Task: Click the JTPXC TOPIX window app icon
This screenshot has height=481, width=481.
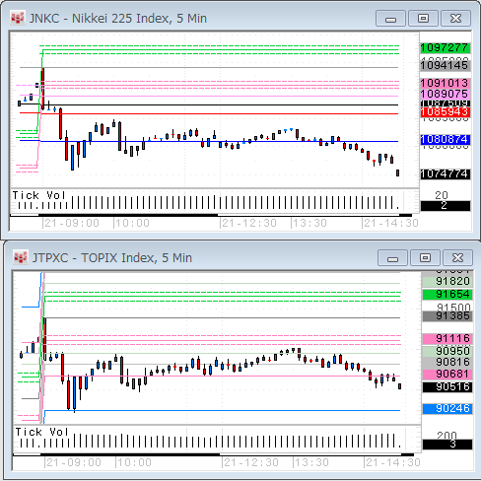Action: (20, 257)
